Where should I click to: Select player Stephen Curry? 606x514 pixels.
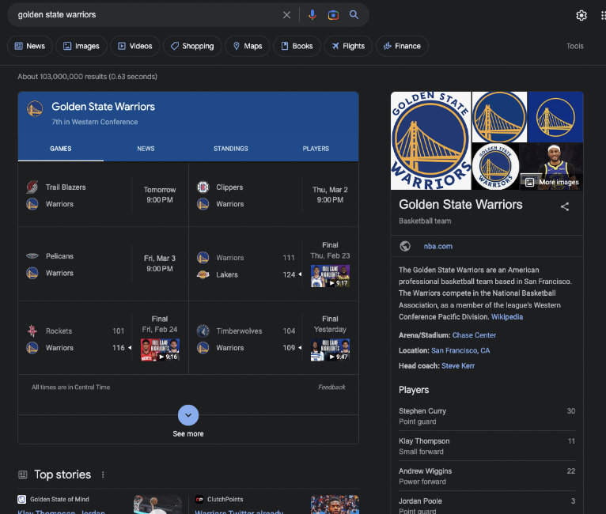(x=487, y=416)
